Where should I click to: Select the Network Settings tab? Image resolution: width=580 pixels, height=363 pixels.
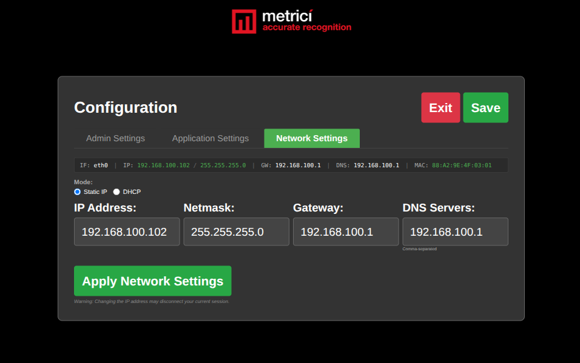point(312,138)
